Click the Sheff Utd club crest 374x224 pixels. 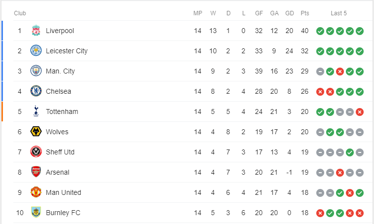pyautogui.click(x=36, y=152)
